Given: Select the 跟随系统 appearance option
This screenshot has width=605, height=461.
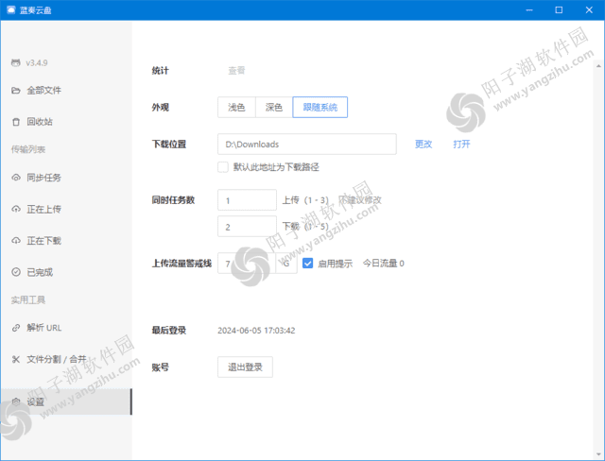Looking at the screenshot, I should coord(320,107).
